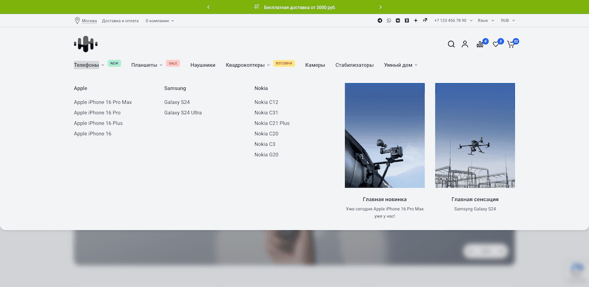Open the Samsung category heading
Viewport: 589px width, 287px height.
[175, 88]
